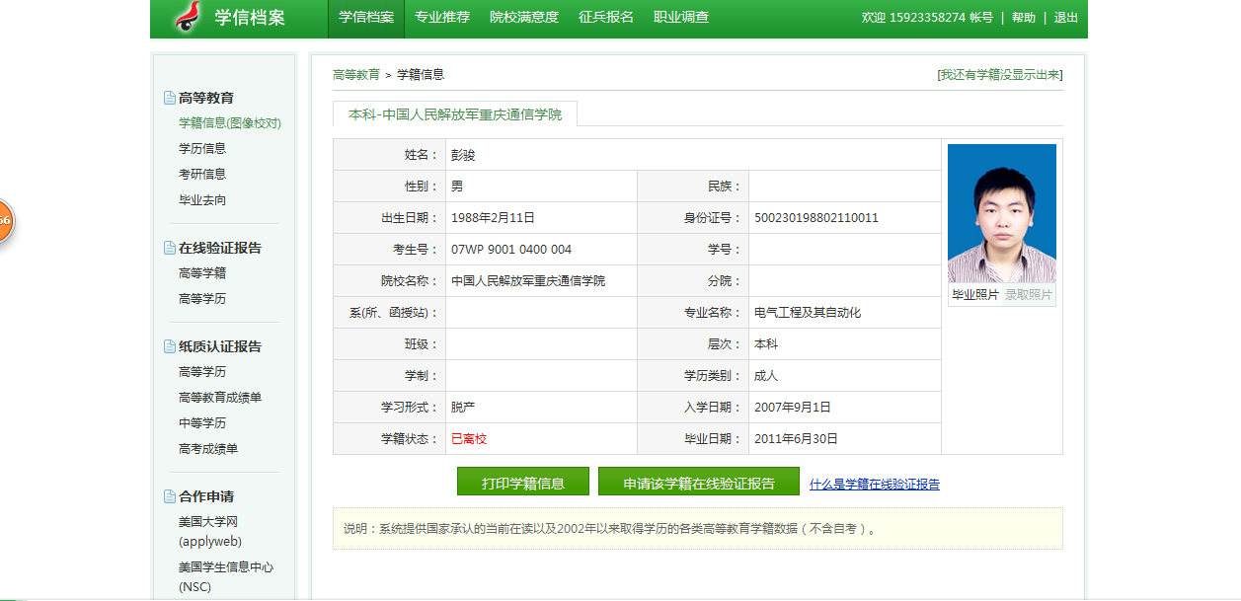The image size is (1241, 601).
Task: Click the 学信档案 bird logo icon
Action: [186, 18]
